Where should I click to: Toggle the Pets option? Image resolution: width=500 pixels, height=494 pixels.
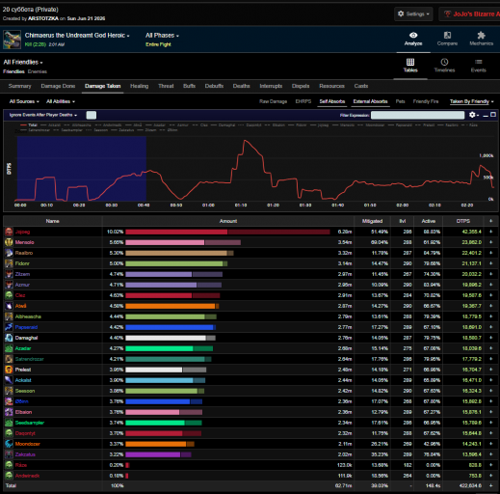click(x=400, y=101)
